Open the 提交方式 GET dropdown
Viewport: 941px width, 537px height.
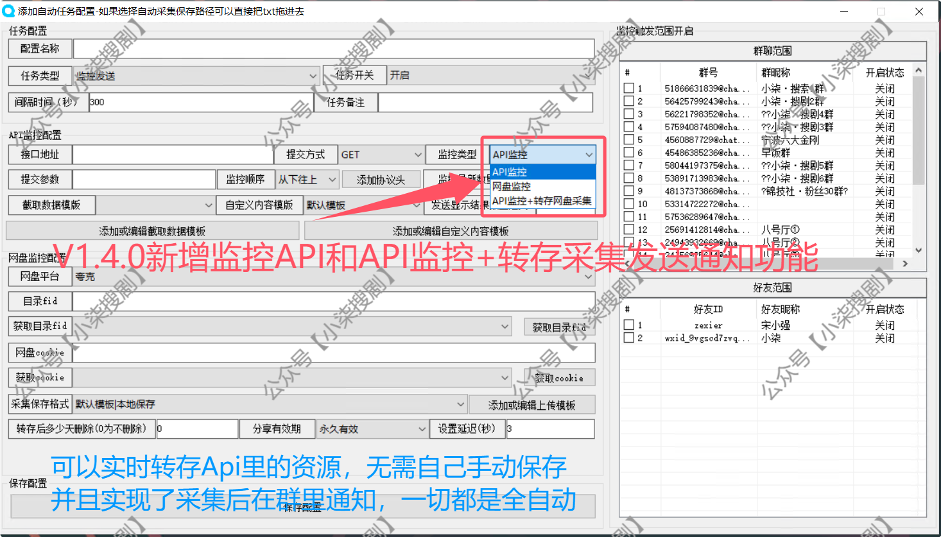381,155
